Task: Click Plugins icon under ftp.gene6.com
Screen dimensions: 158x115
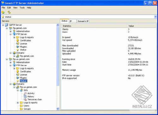Action: (x=18, y=47)
